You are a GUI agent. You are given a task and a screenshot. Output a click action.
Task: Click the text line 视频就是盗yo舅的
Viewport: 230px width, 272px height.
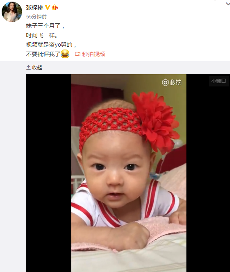(51, 45)
